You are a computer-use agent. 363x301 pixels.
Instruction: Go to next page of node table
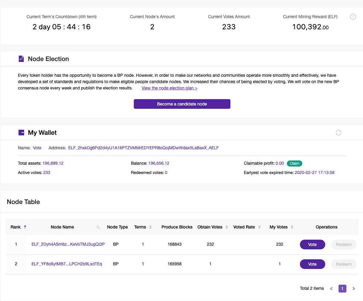click(x=354, y=289)
